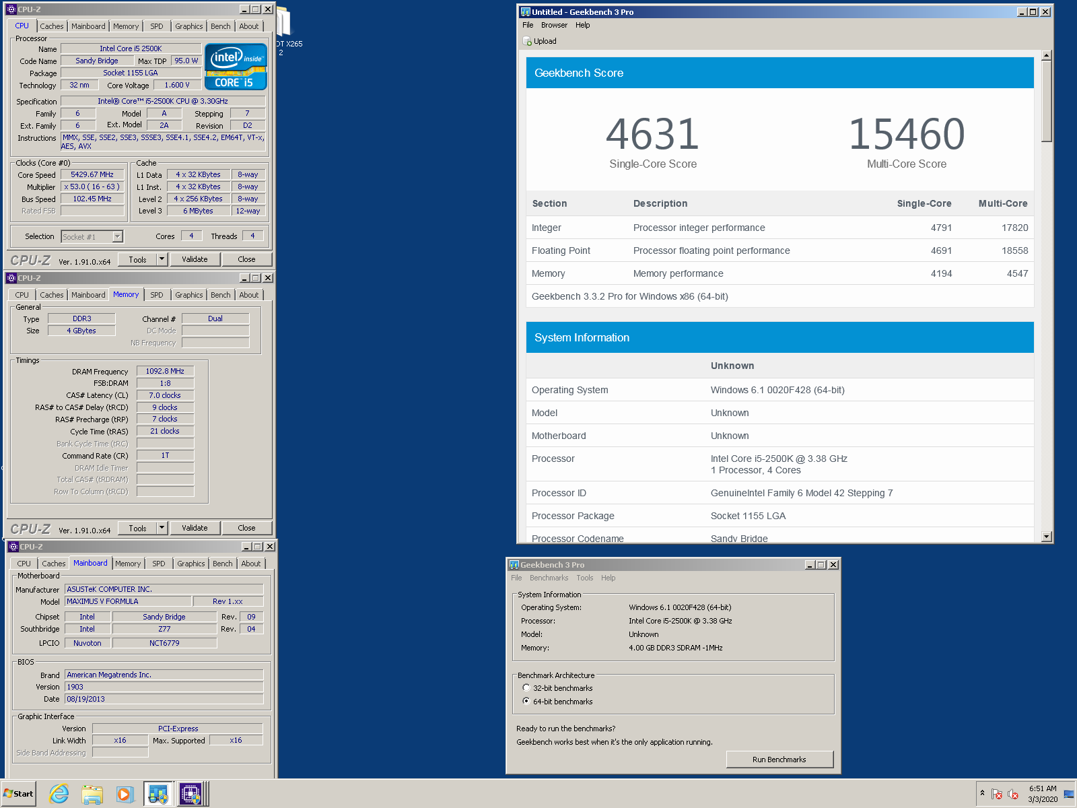1077x808 pixels.
Task: Click the taskbar clock showing 6:51 AM
Action: click(1043, 794)
